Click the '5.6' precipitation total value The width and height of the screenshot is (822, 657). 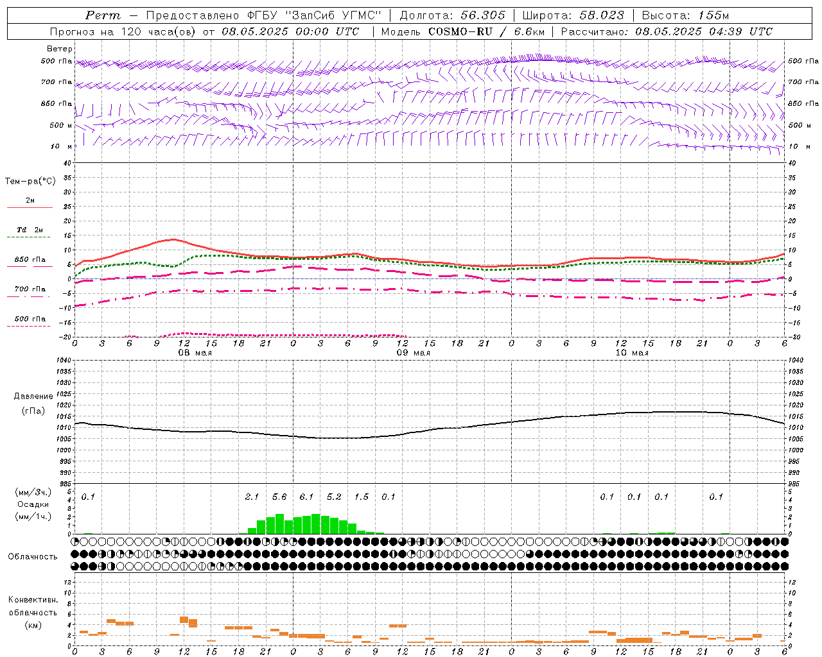point(279,497)
